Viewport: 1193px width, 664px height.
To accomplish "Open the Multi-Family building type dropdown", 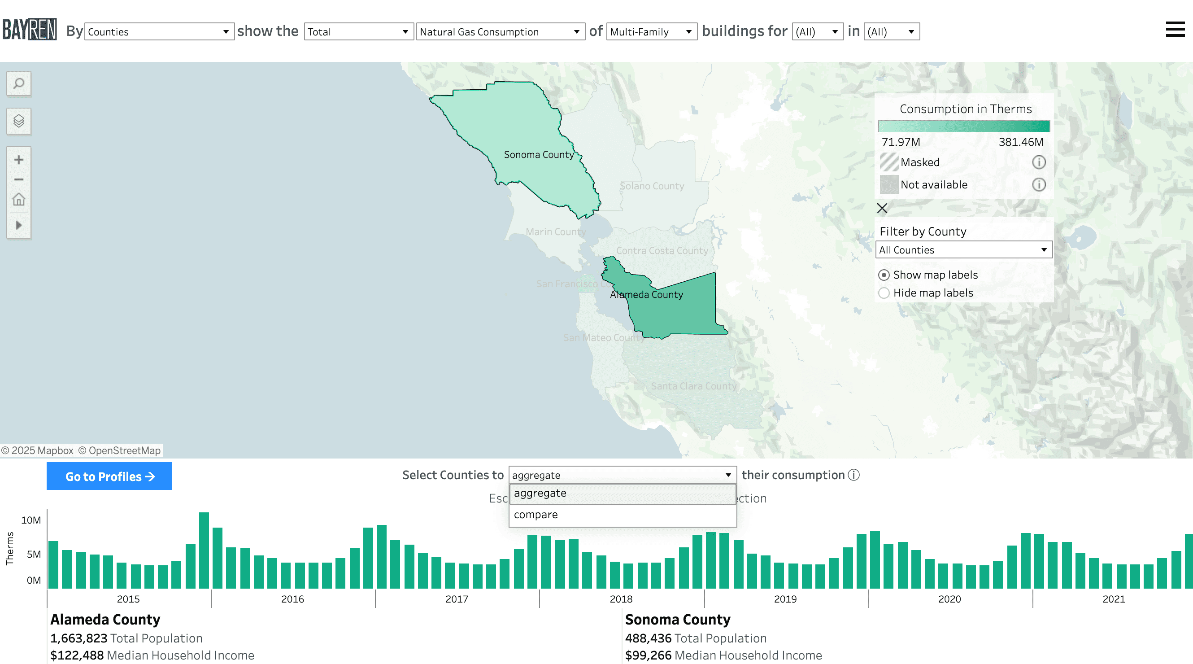I will point(652,31).
